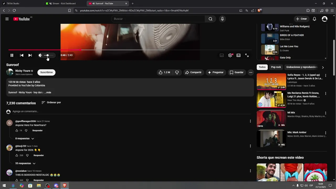Like the 'SOOOOOO NOSTALGIC' comment

click(x=17, y=180)
